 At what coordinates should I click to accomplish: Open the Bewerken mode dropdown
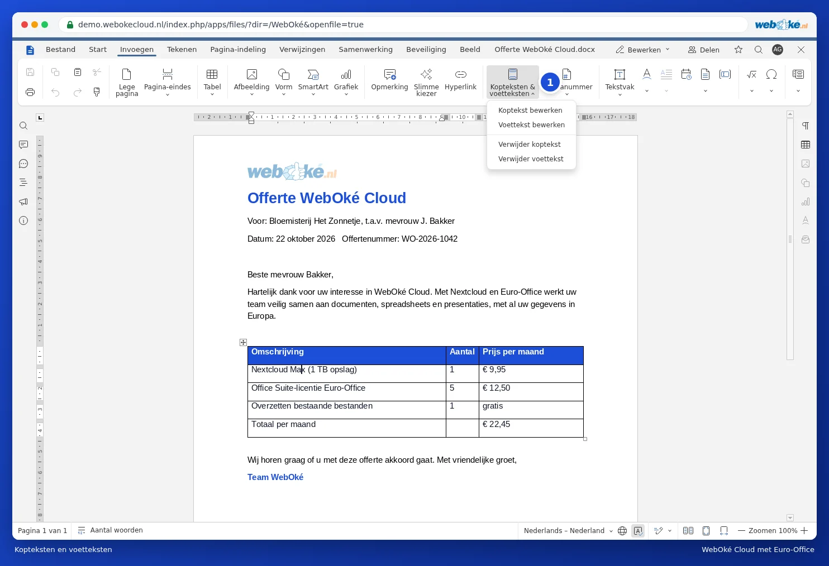pyautogui.click(x=643, y=50)
